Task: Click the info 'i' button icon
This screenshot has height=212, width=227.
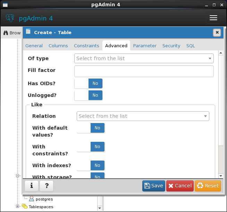Action: 32,186
